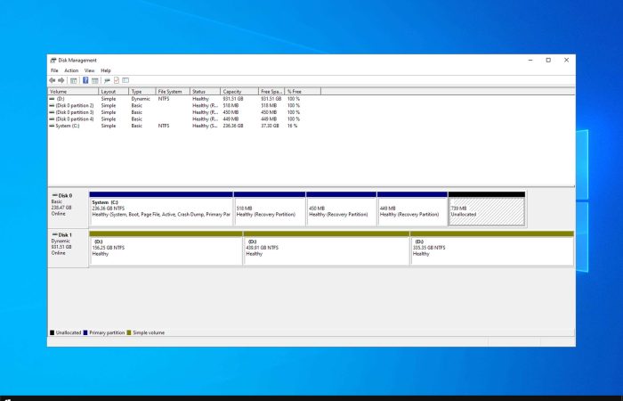Toggle the Show/Hide Console Tree toolbar icon

(x=74, y=80)
